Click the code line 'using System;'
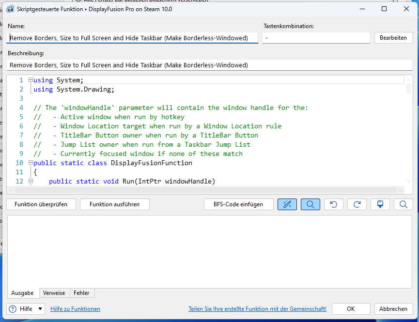This screenshot has height=322, width=419. [x=59, y=80]
